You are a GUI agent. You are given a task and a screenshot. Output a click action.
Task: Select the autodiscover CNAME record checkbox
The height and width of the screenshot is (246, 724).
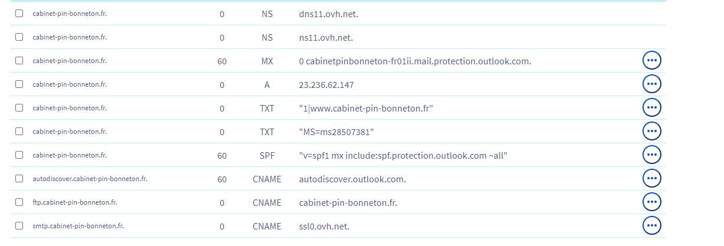point(19,178)
